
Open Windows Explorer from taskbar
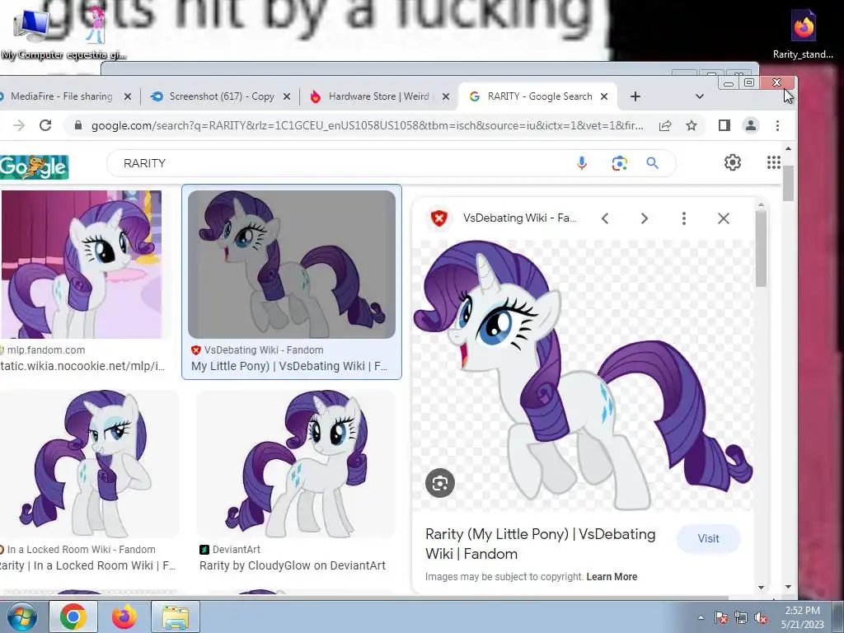click(176, 617)
